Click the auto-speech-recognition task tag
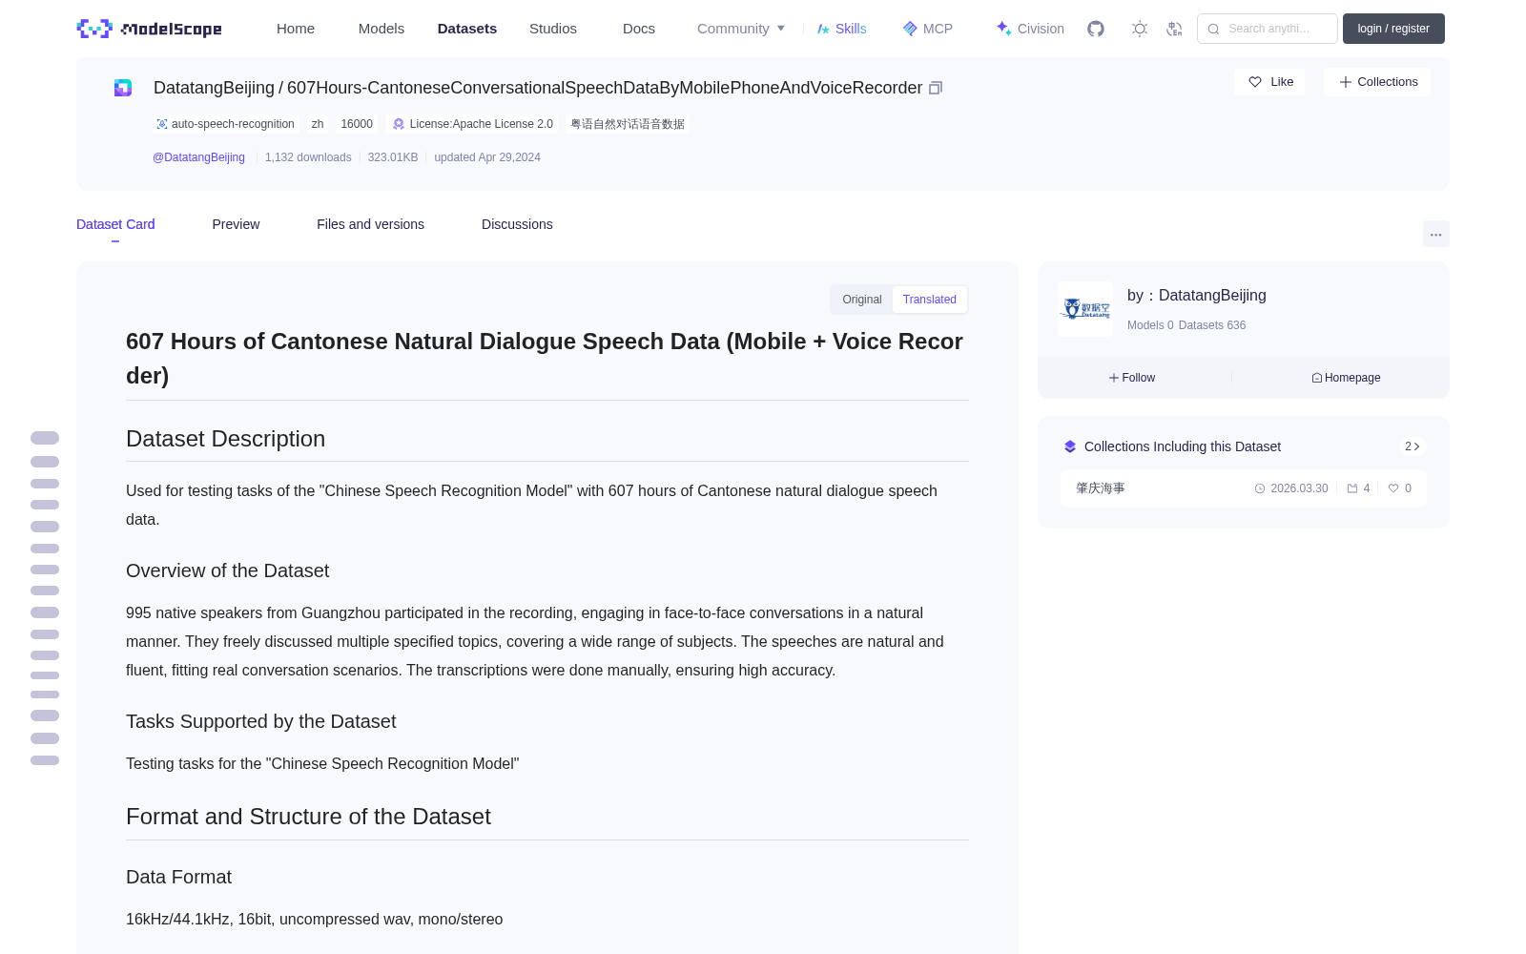Screen dimensions: 1526x954 (x=226, y=124)
